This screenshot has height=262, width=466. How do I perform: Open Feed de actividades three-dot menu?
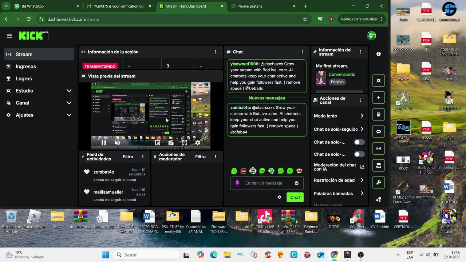(x=143, y=157)
